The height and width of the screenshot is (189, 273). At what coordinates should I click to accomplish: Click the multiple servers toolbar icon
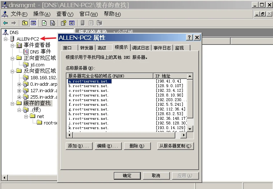(99, 23)
